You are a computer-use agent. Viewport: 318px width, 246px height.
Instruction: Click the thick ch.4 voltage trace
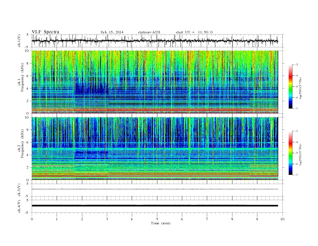point(155,206)
